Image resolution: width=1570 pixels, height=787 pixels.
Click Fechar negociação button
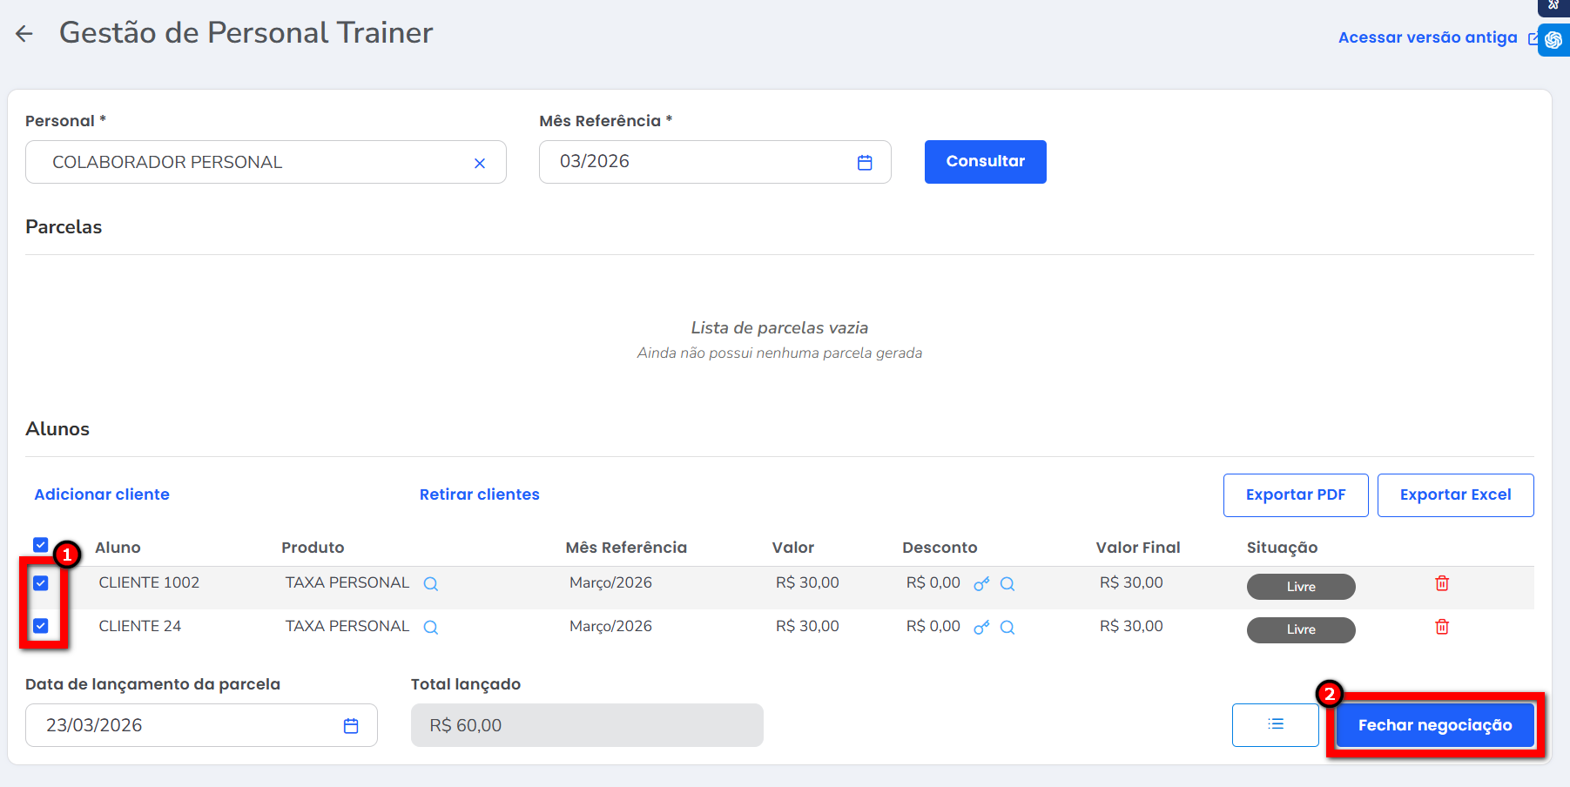click(x=1434, y=725)
